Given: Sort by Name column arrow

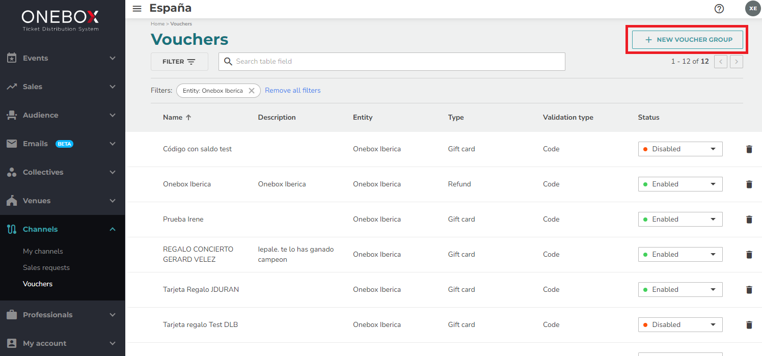Looking at the screenshot, I should pyautogui.click(x=188, y=117).
